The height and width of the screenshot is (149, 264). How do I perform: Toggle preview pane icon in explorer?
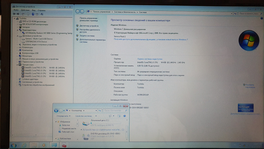click(119, 116)
